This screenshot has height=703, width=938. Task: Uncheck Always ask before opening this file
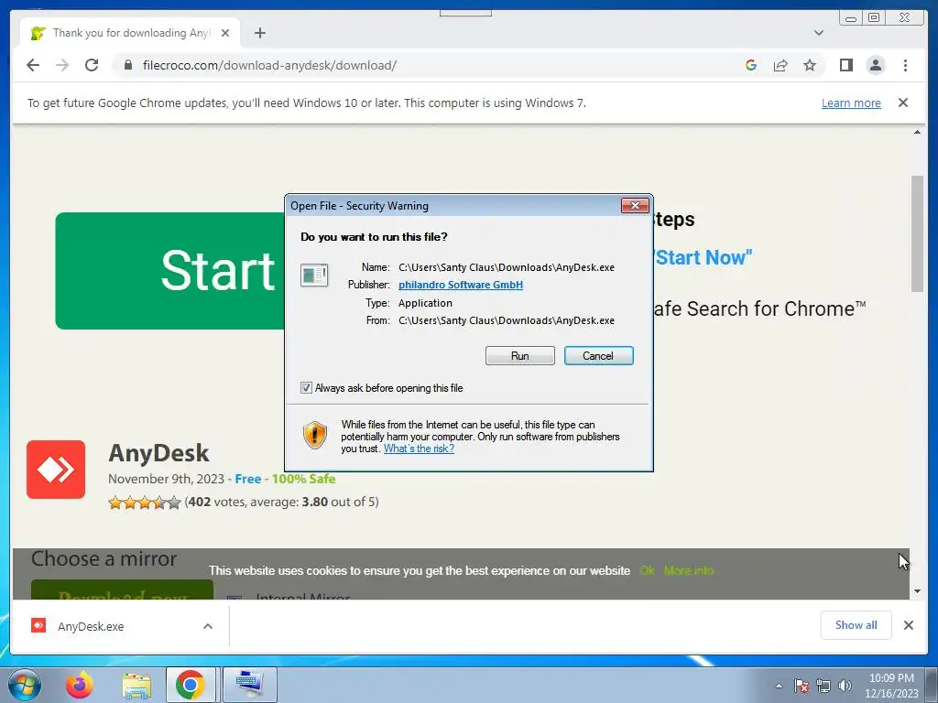(306, 388)
